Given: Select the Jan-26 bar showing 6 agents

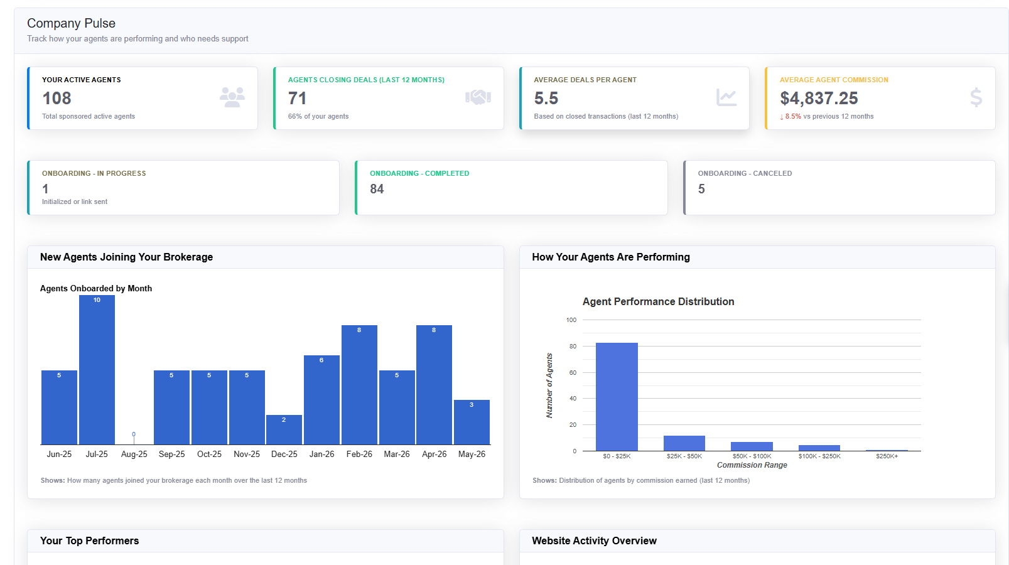Looking at the screenshot, I should coord(321,400).
